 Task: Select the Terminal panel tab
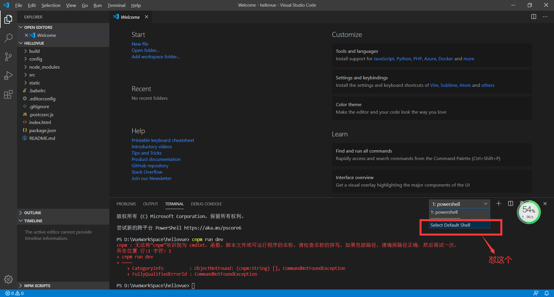(174, 204)
